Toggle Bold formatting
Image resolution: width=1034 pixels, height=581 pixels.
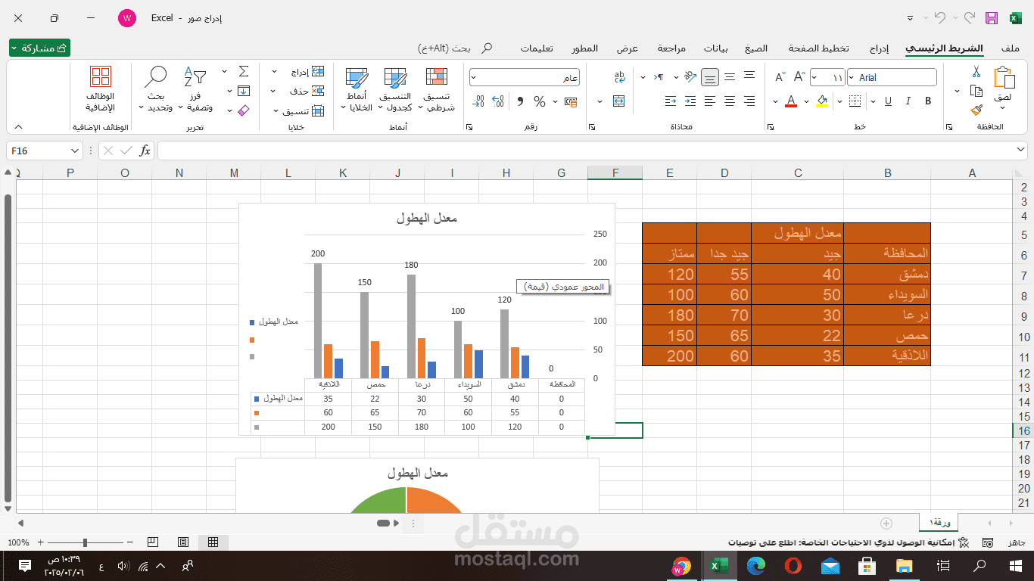click(928, 101)
